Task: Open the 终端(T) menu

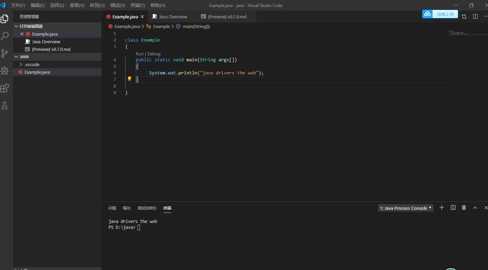Action: [x=138, y=6]
